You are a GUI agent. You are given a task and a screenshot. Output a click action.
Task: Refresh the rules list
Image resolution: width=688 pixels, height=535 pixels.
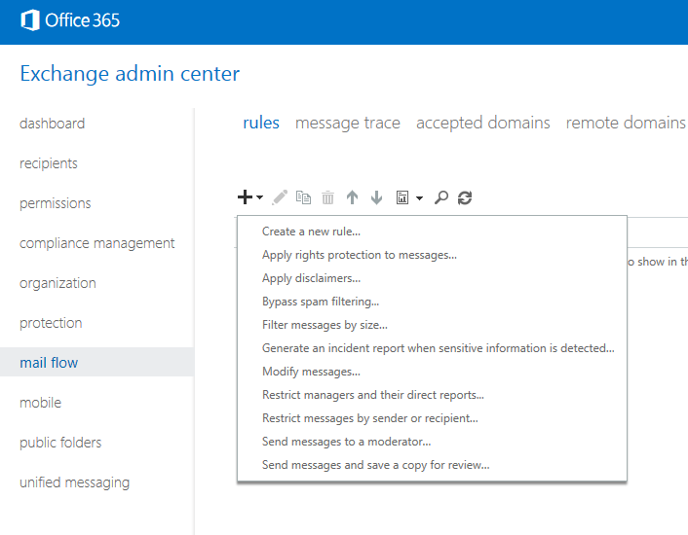point(465,197)
